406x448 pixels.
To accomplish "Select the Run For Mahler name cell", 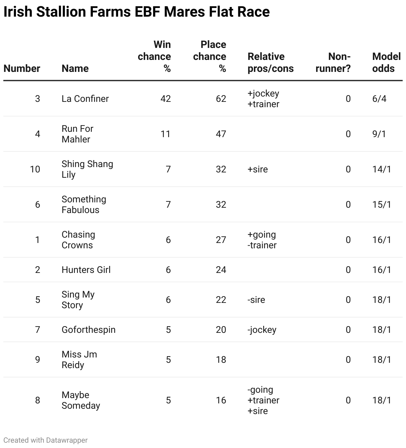I will 78,134.
